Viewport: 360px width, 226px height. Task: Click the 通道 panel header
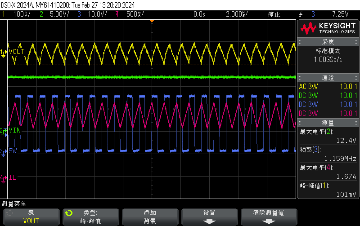coord(328,78)
